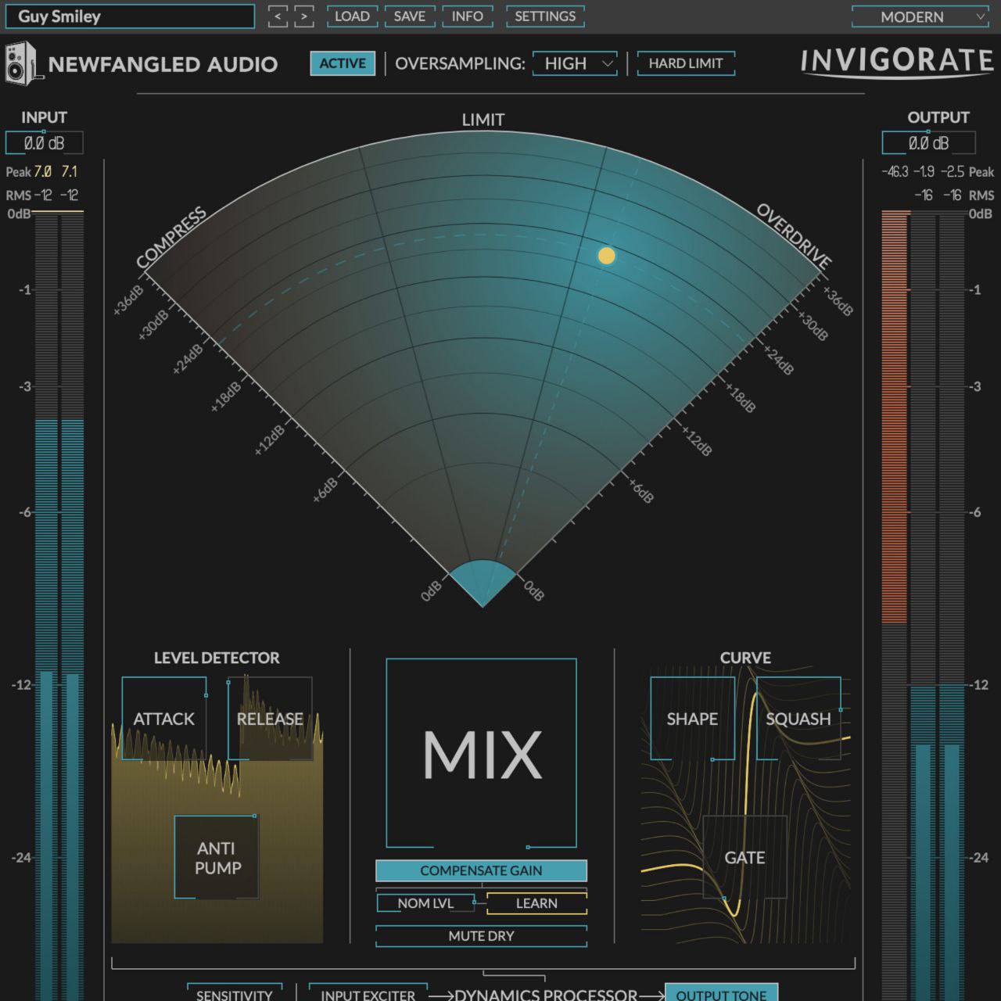
Task: Toggle the LEARN button
Action: coord(536,903)
